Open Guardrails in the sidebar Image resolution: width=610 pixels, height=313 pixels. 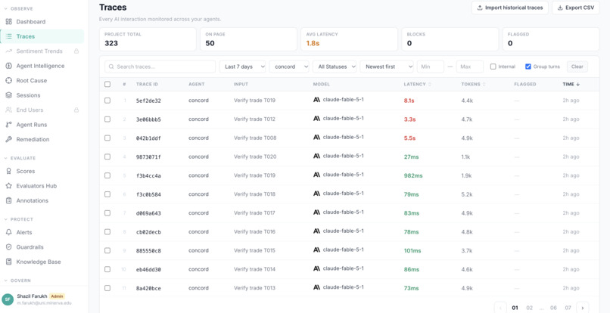(42, 247)
